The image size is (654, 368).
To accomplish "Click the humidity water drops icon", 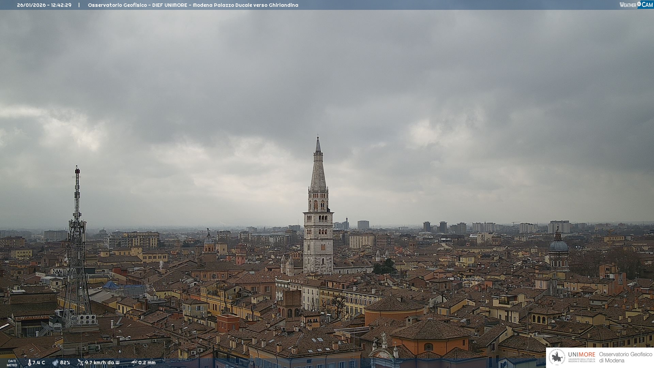I will [55, 363].
